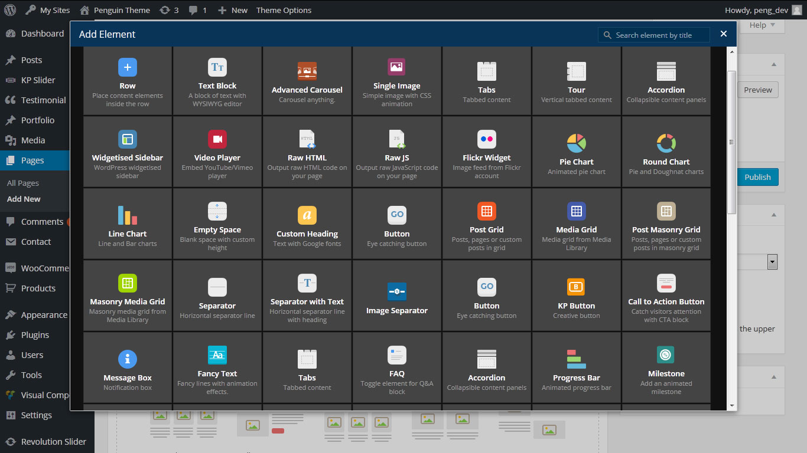Select the Row element icon
This screenshot has width=807, height=453.
pyautogui.click(x=128, y=67)
